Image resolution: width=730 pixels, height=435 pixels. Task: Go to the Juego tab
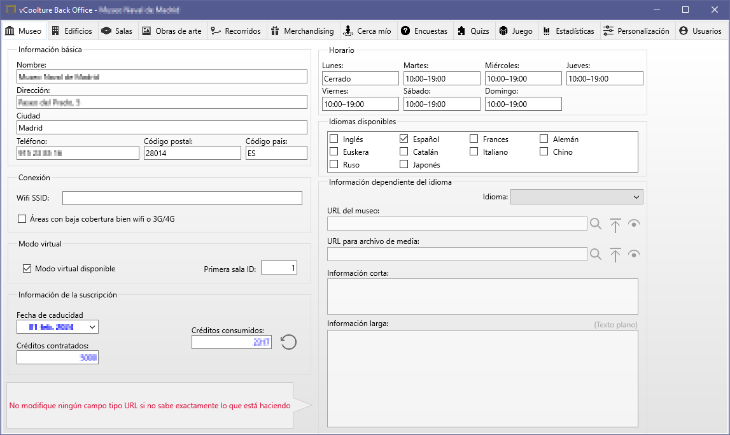(516, 31)
